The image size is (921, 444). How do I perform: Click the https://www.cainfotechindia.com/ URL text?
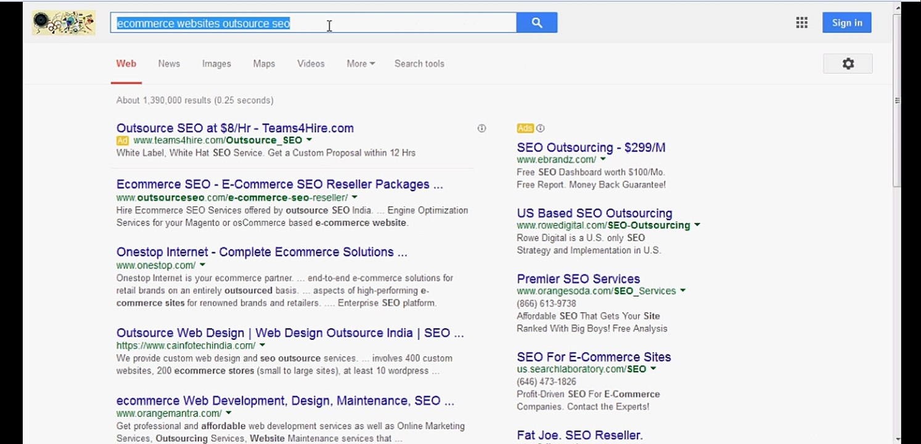[x=186, y=346]
